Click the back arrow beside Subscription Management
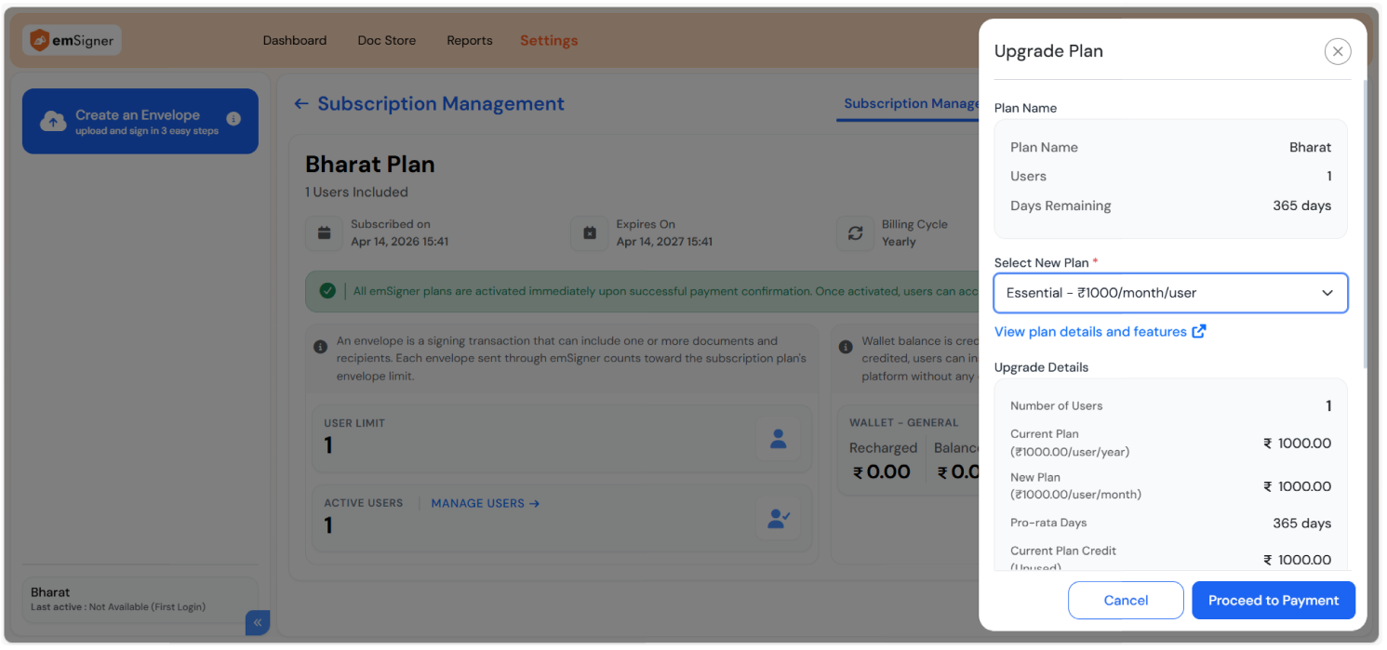1387x650 pixels. [x=300, y=104]
